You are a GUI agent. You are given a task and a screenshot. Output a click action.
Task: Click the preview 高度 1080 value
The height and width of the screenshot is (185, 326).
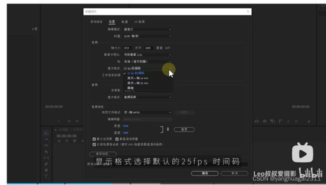[125, 133]
